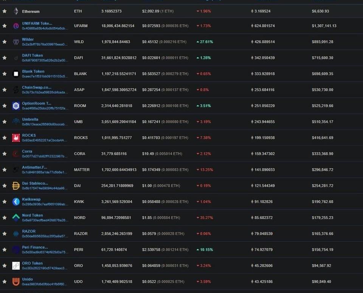Viewport: 363px width, 293px height.
Task: Click the Blank Token white square icon
Action: pos(16,74)
